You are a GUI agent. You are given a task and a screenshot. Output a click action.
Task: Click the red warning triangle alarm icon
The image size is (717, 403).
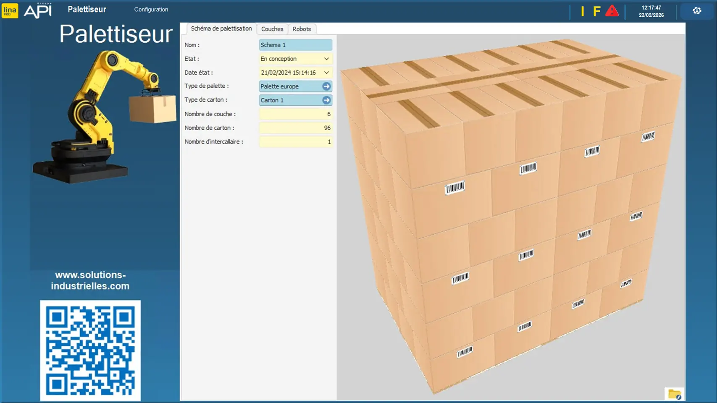click(x=612, y=11)
